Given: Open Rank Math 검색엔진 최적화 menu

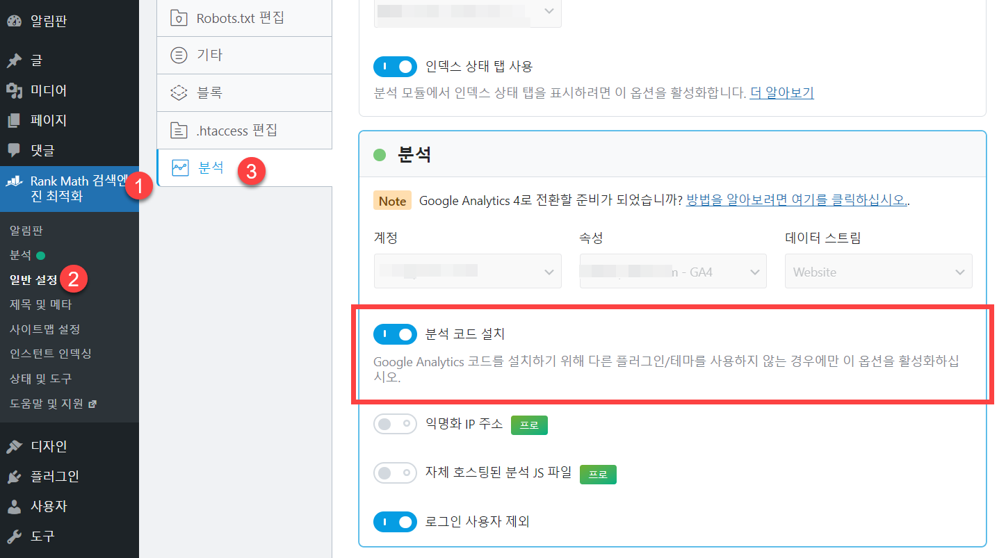Looking at the screenshot, I should pos(70,188).
